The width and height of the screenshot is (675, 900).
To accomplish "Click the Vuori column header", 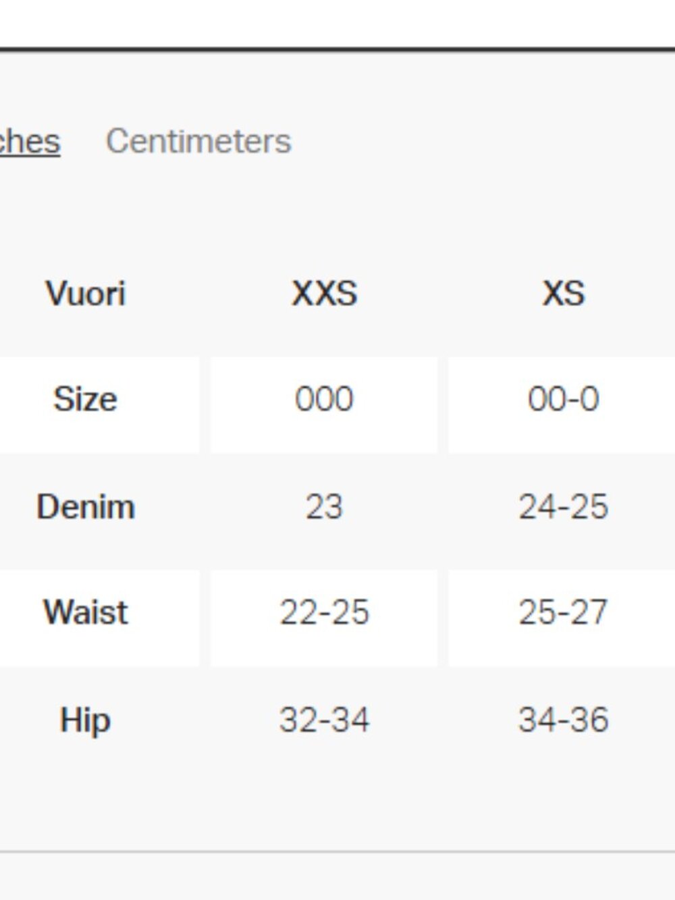I will pyautogui.click(x=86, y=294).
